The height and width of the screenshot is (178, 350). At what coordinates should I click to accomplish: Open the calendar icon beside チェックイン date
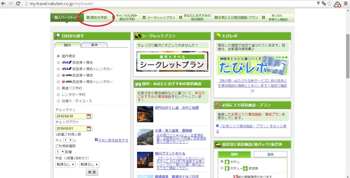coord(89,116)
